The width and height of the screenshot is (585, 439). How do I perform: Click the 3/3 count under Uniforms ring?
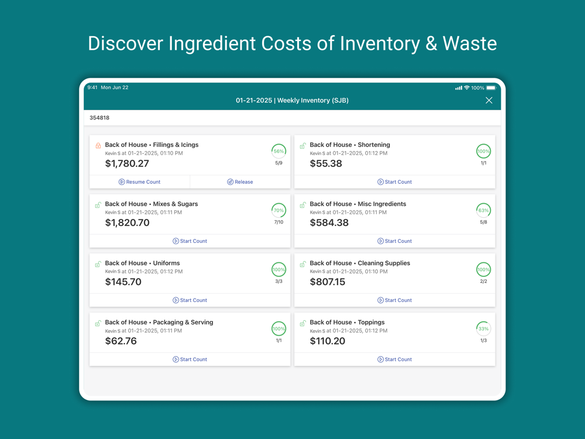pyautogui.click(x=278, y=282)
